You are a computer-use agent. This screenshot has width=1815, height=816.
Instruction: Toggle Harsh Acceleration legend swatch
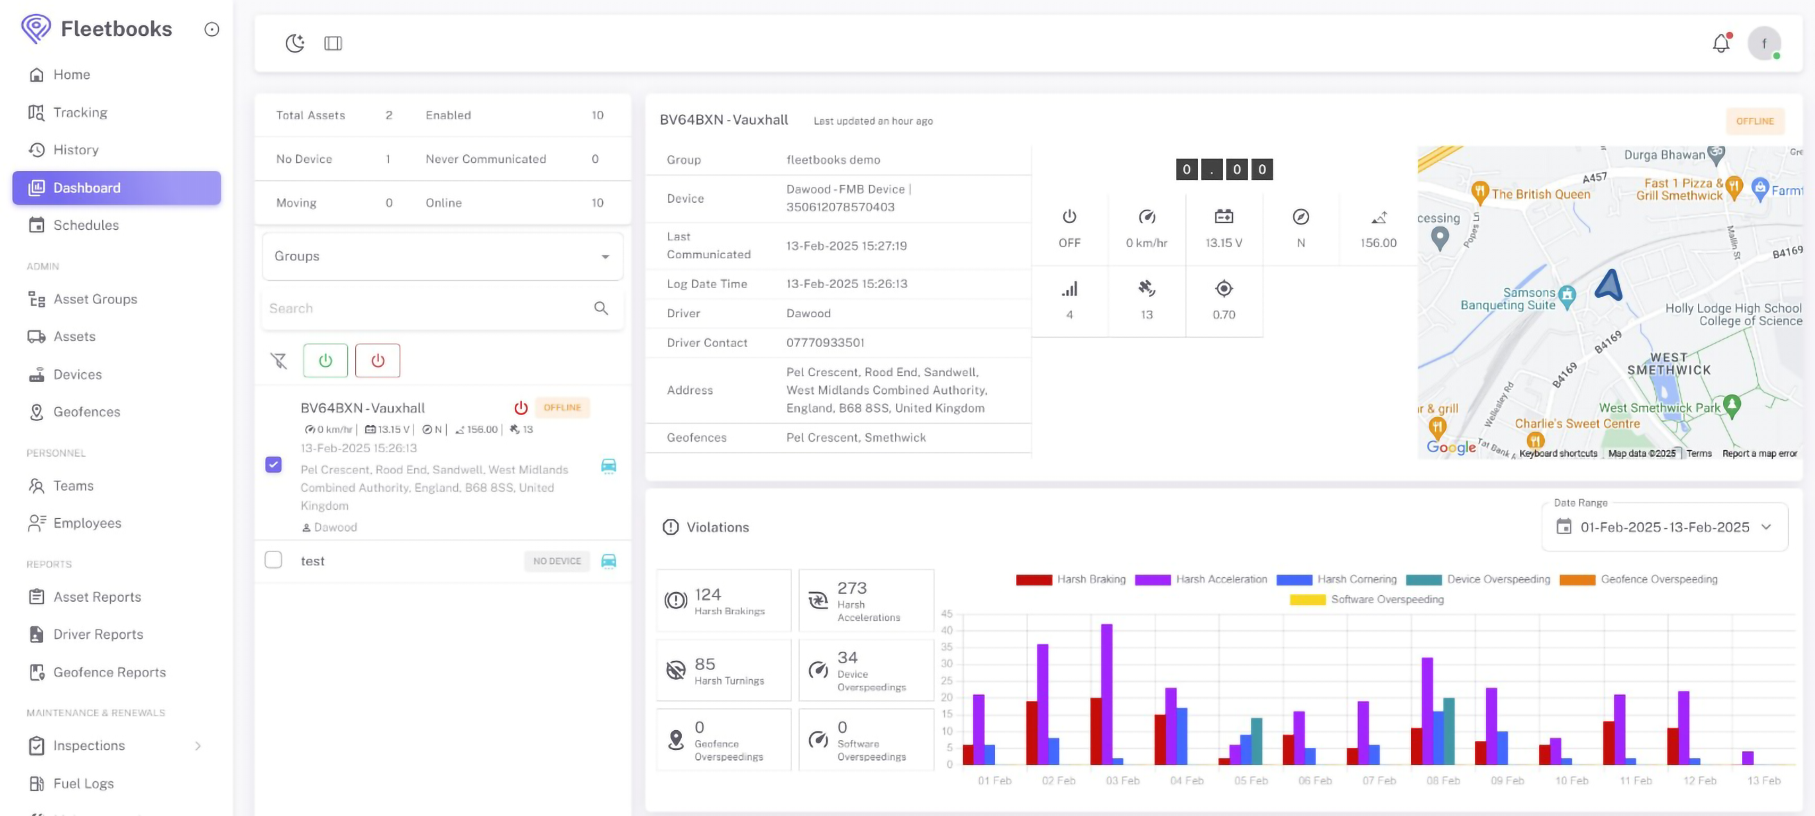pyautogui.click(x=1153, y=580)
